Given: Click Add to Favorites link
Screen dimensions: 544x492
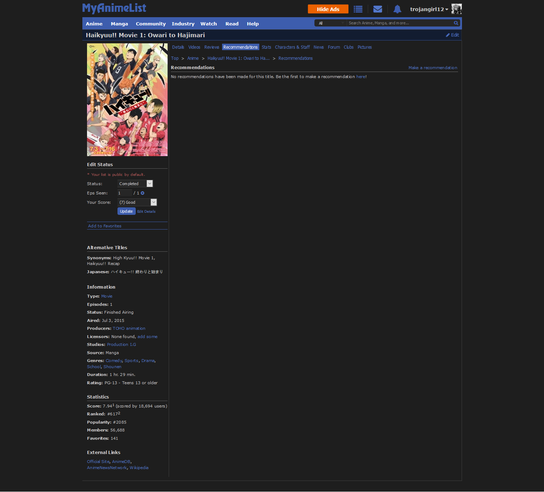Looking at the screenshot, I should [x=105, y=226].
